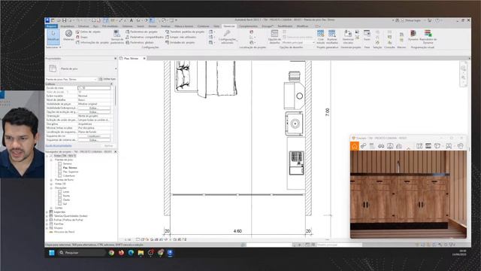
Task: Launch Dynamo from the ribbon
Action: tap(413, 35)
